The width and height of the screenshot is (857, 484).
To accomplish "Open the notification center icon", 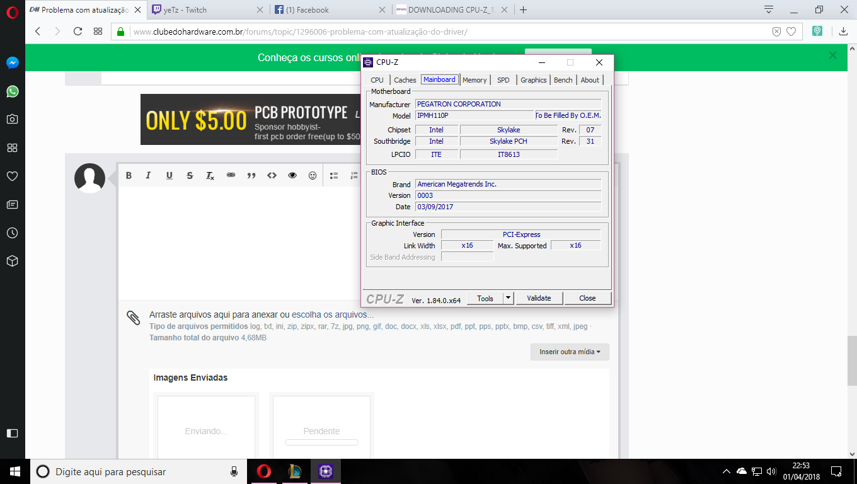I will pos(836,471).
